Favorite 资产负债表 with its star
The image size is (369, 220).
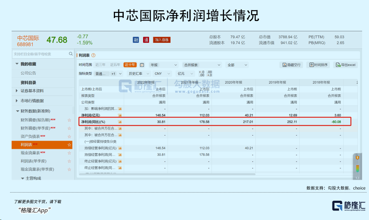69,136
